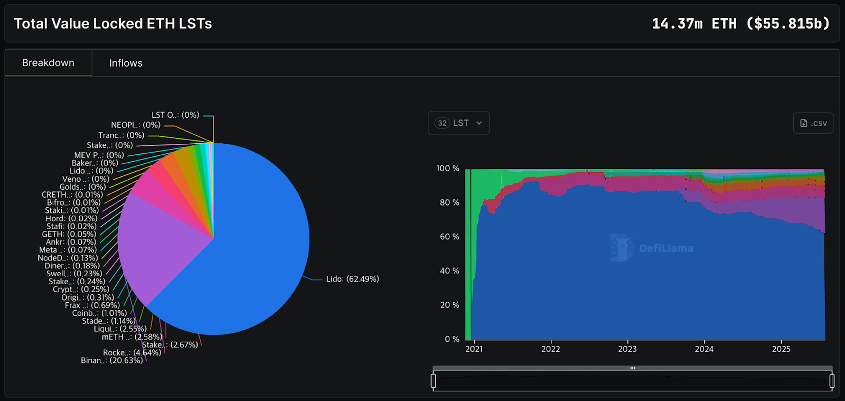This screenshot has width=845, height=401.
Task: Select the 'Binan..: (20.63%)' label
Action: pos(112,360)
